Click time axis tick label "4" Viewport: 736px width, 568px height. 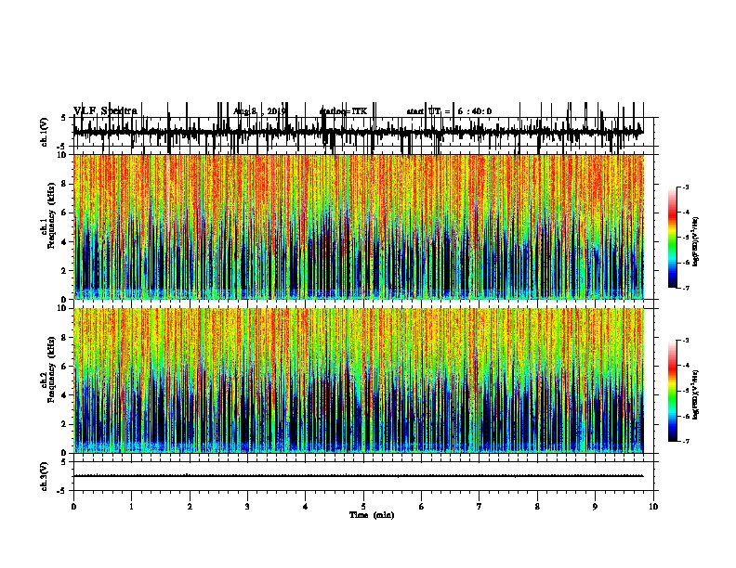306,507
